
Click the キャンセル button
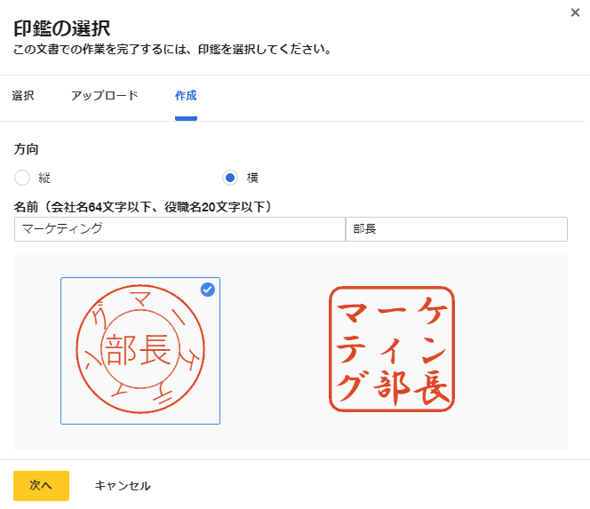pyautogui.click(x=123, y=486)
